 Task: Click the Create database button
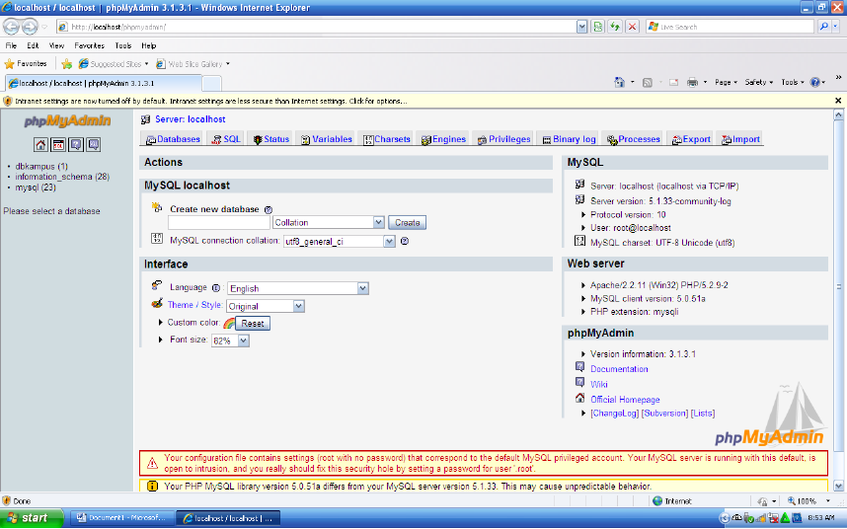pos(407,222)
